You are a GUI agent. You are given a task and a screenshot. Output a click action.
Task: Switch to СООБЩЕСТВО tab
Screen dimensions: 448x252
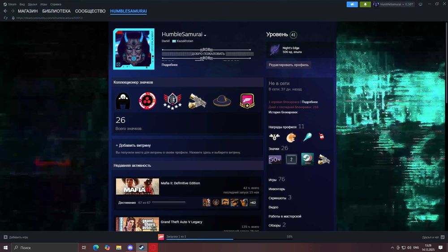click(90, 11)
